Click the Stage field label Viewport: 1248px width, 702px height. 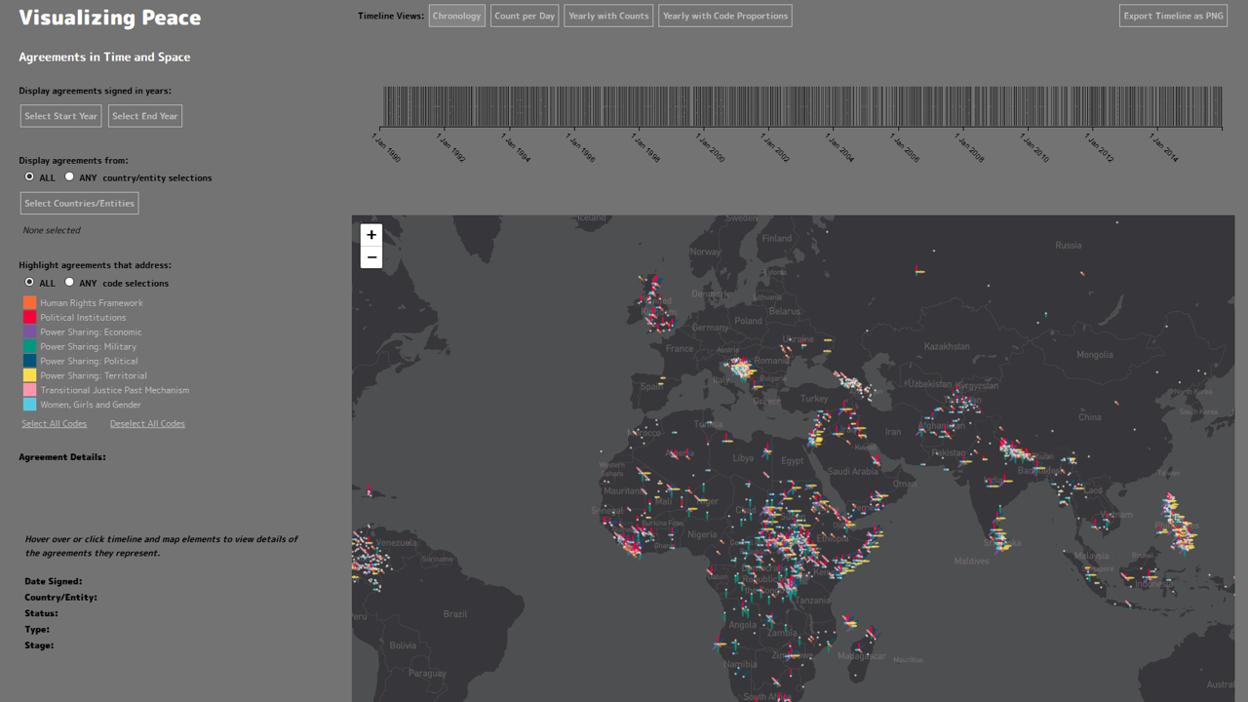point(39,645)
